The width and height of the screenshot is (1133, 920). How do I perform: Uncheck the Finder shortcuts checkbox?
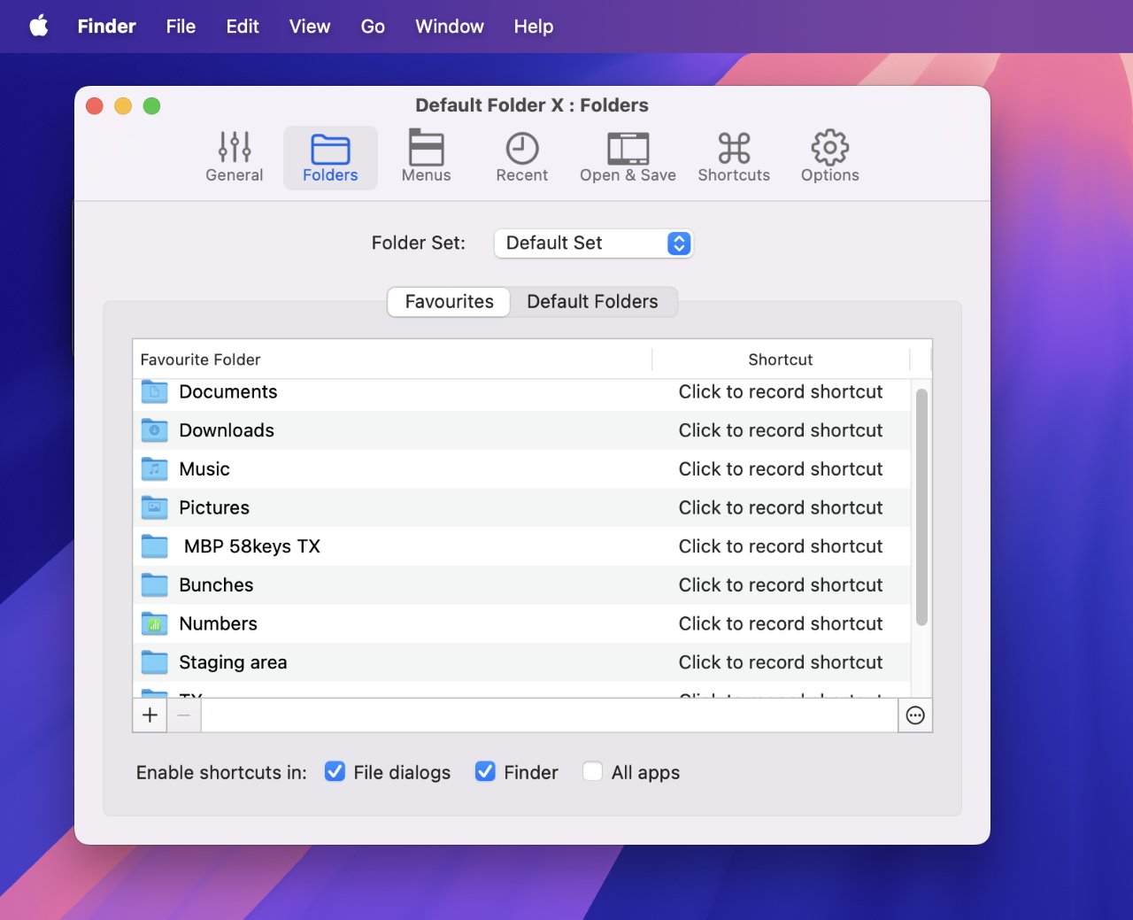[x=485, y=772]
